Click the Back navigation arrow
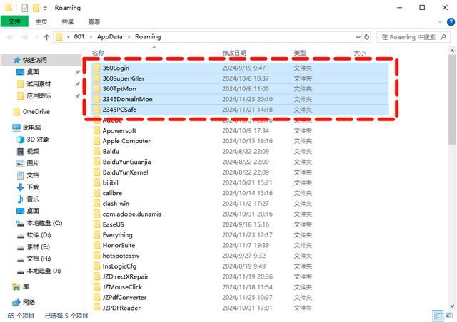The image size is (457, 322). click(9, 36)
